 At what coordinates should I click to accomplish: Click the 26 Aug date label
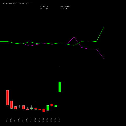[31, 120]
